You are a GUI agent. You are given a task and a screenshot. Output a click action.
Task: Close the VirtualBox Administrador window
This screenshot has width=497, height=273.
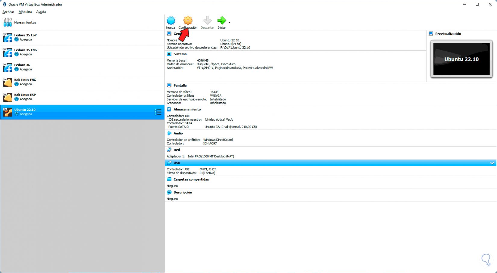point(490,4)
